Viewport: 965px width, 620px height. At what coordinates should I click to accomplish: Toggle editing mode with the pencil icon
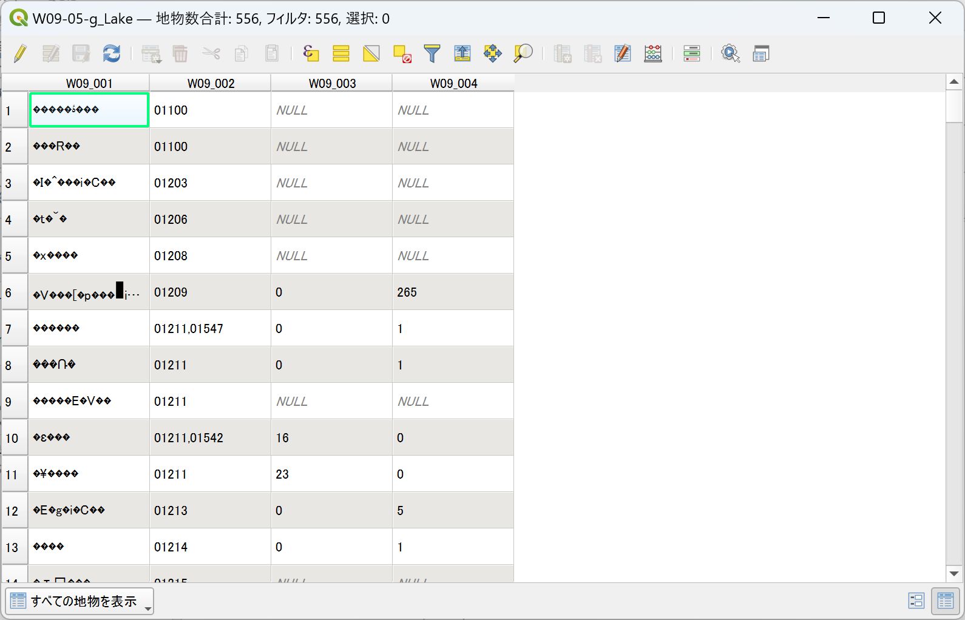point(20,53)
